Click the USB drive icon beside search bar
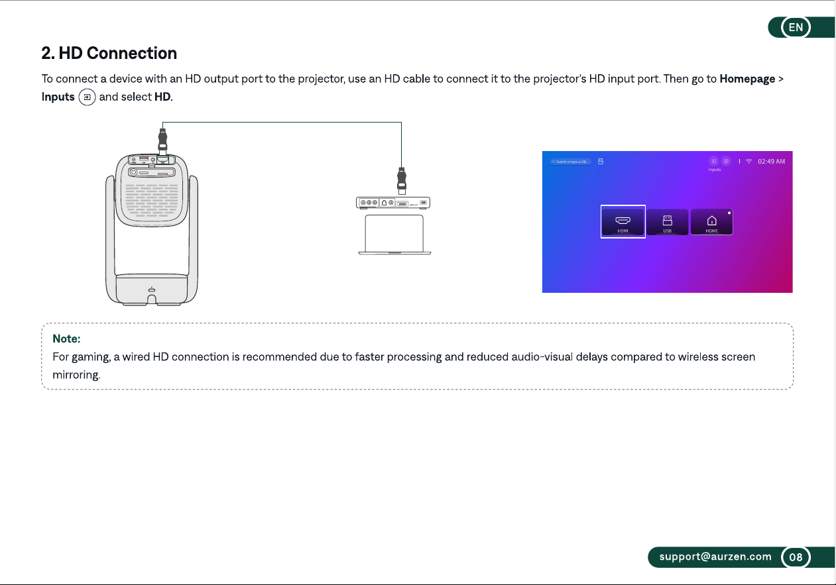The width and height of the screenshot is (836, 585). (x=601, y=161)
